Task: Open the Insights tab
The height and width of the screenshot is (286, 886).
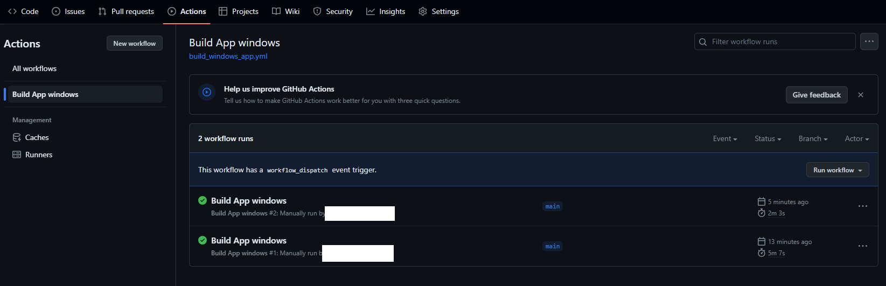Action: tap(386, 11)
